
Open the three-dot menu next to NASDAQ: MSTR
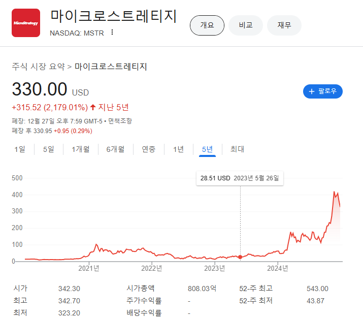click(x=112, y=33)
